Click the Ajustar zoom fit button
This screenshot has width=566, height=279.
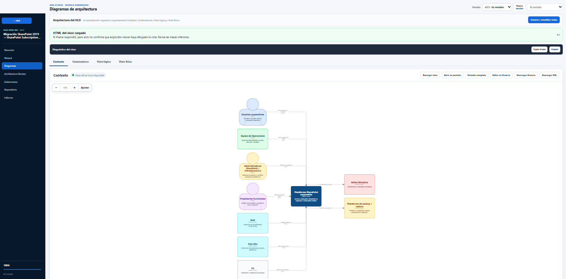pos(85,88)
